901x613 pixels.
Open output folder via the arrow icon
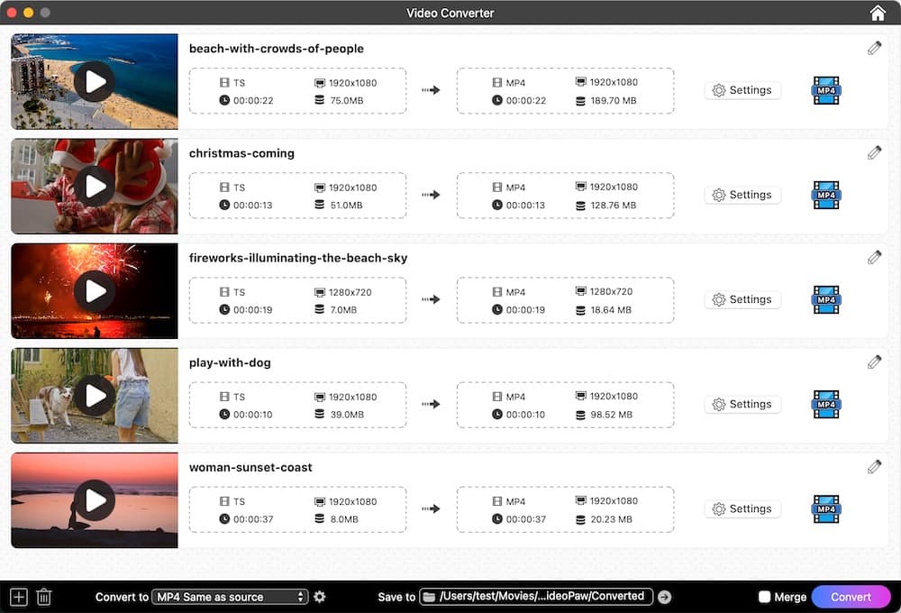(x=664, y=596)
